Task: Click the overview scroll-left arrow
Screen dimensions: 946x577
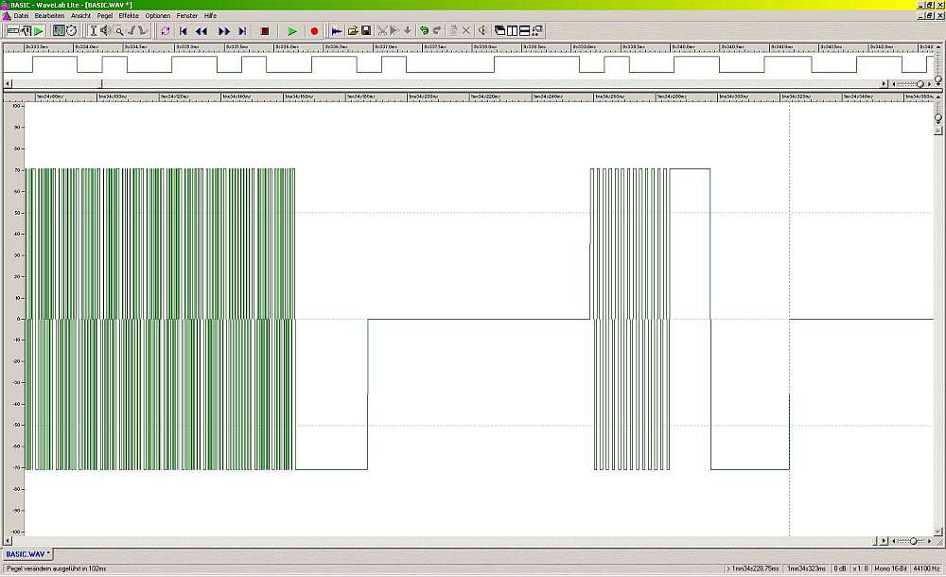Action: 8,84
